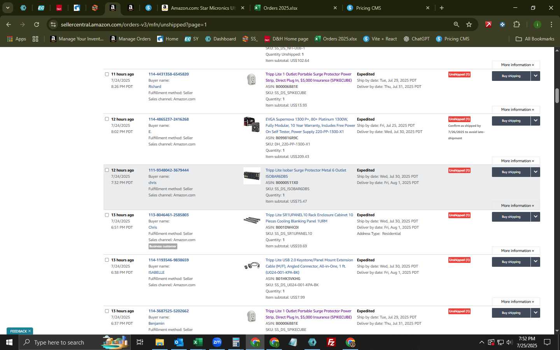560x350 pixels.
Task: Open the notification center icon
Action: [547, 342]
